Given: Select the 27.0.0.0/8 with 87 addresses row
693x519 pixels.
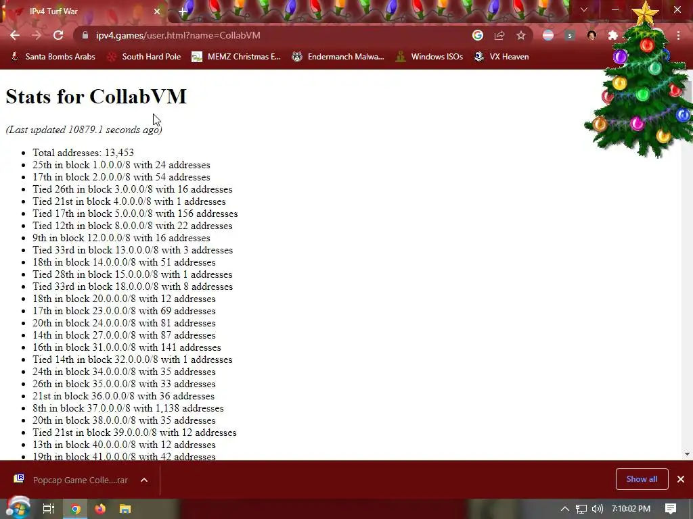Looking at the screenshot, I should point(124,335).
